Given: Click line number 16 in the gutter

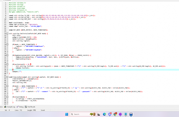Looking at the screenshot, I should tap(5, 30).
